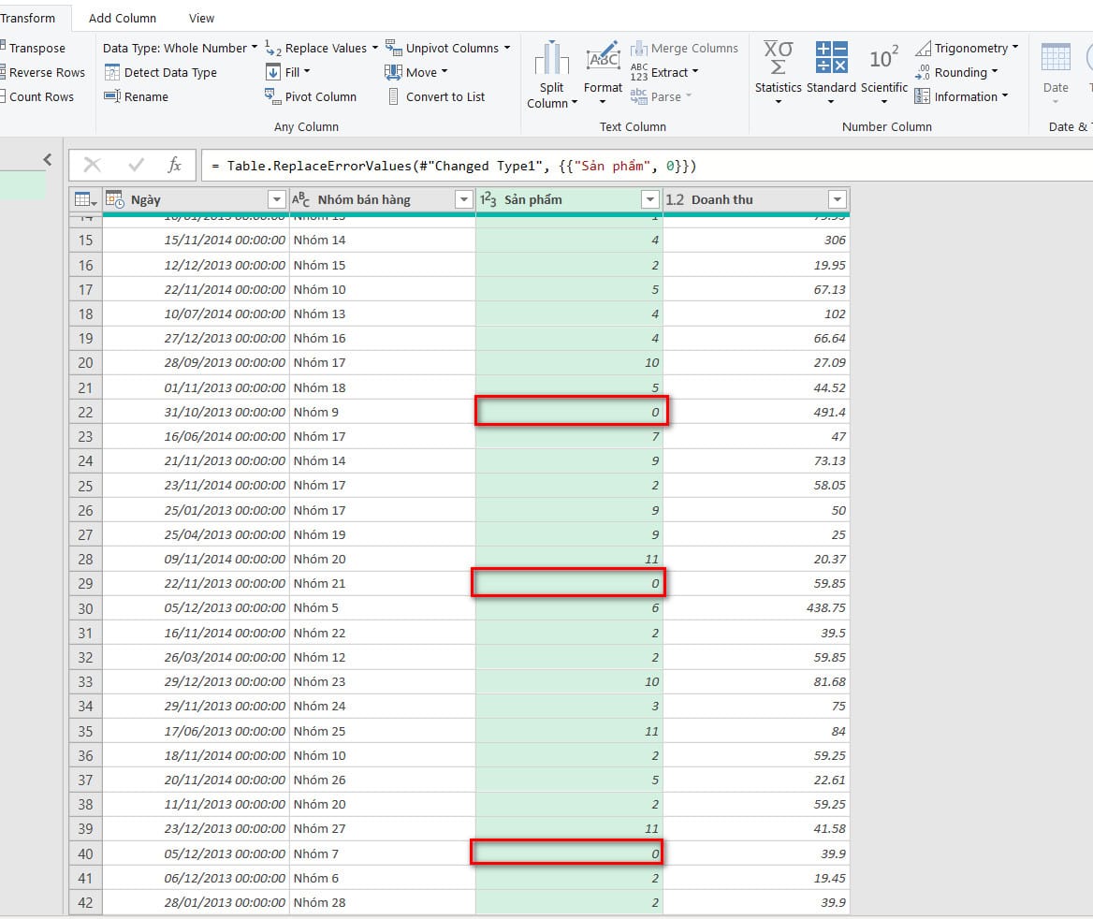Click the table menu icon in header corner
1093x919 pixels.
point(85,199)
